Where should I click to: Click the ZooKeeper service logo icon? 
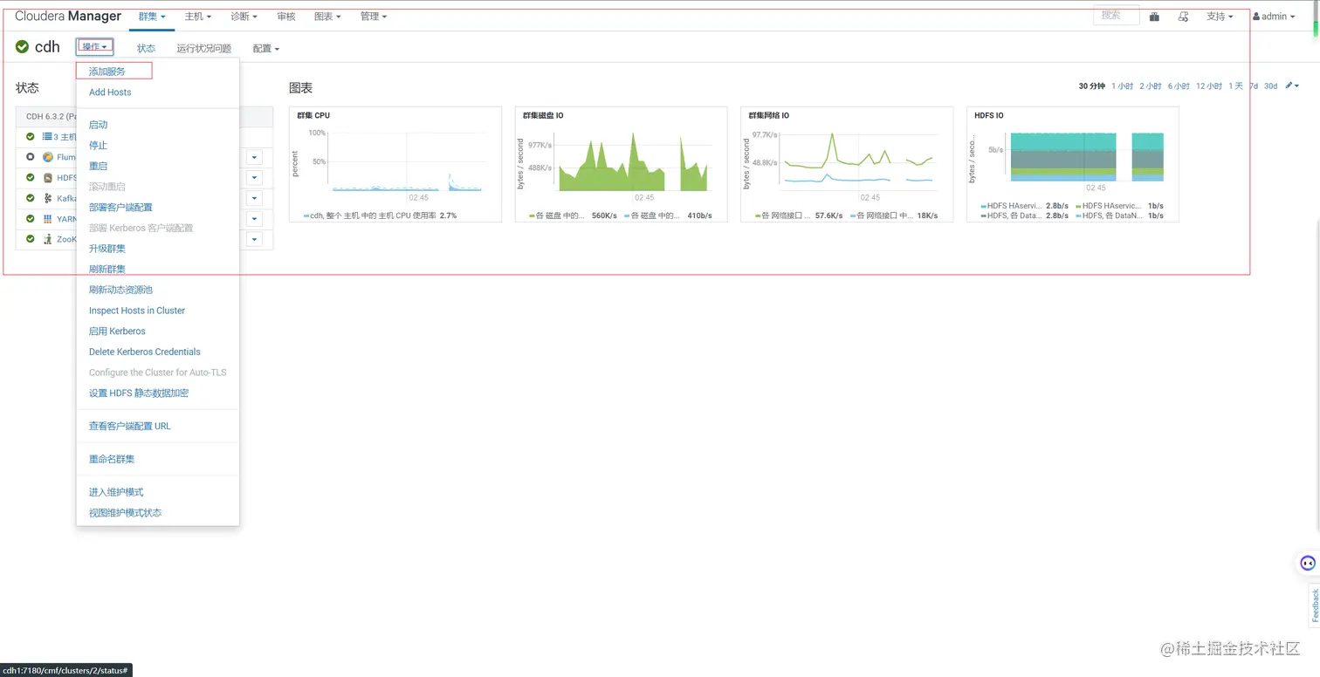(x=48, y=239)
